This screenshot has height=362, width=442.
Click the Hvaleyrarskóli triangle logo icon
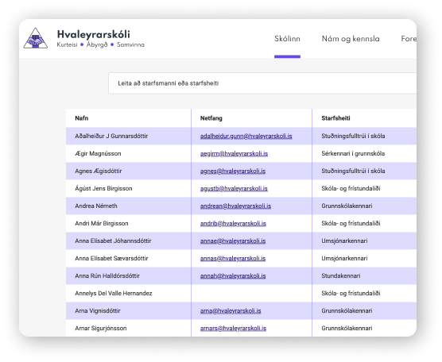pos(35,38)
